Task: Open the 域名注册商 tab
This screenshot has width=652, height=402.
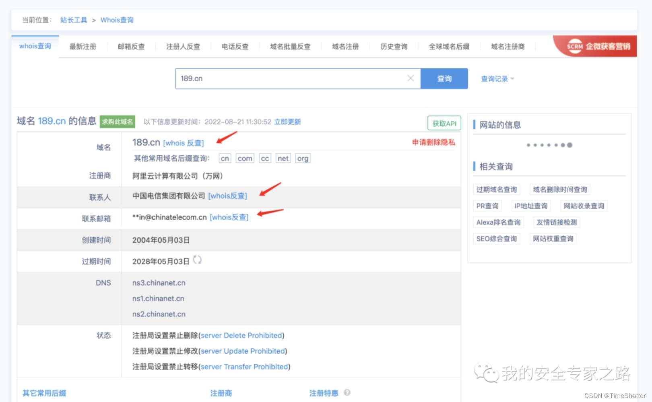Action: (508, 47)
